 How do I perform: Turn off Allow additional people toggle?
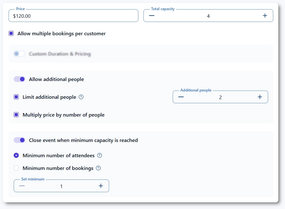pyautogui.click(x=19, y=79)
